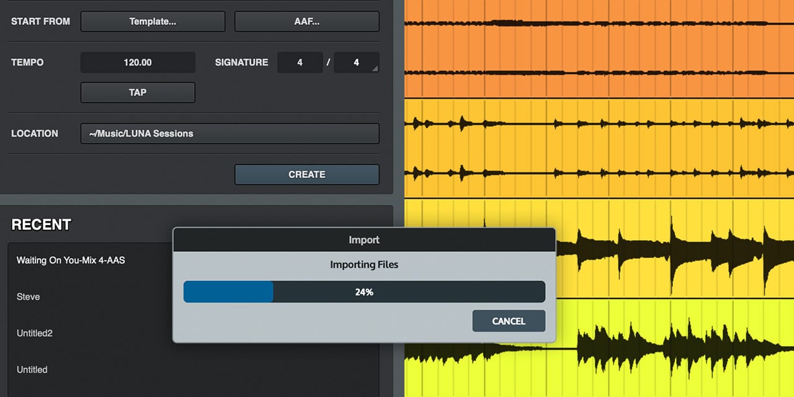Open the recent session named Steve

(28, 297)
